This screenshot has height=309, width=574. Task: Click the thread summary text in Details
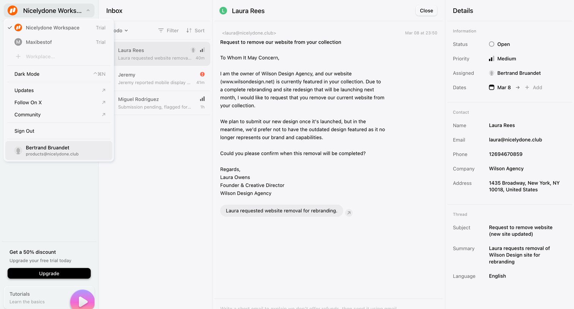[x=519, y=255]
